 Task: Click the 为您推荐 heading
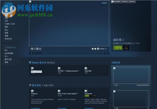coord(116,63)
